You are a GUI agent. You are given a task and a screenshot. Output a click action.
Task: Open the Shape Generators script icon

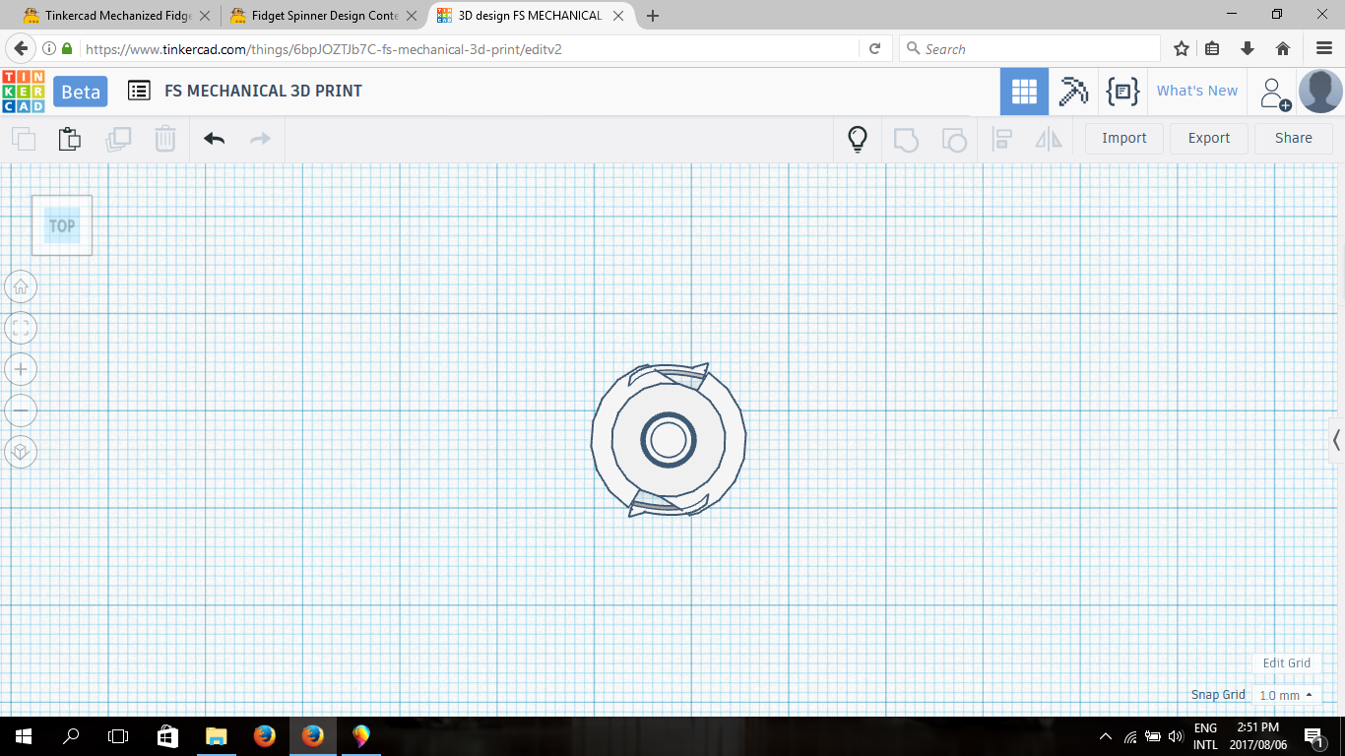point(1122,92)
